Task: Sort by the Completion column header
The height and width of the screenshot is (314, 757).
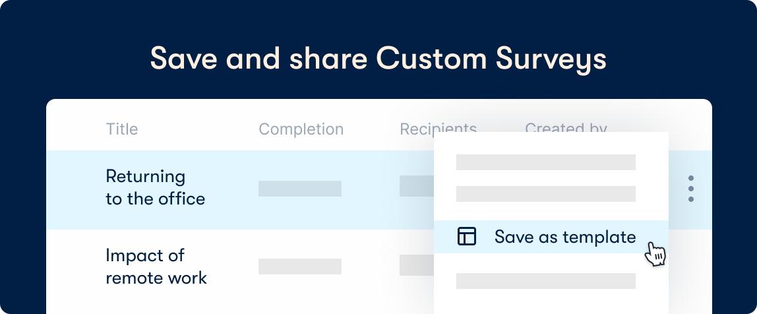Action: [301, 129]
